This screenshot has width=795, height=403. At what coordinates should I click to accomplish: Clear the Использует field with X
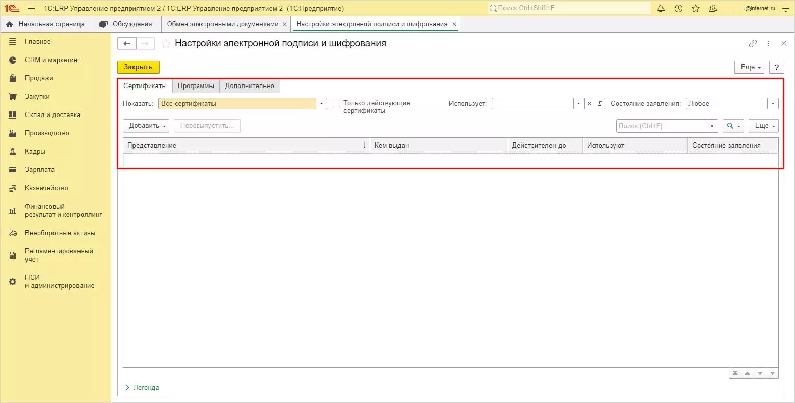589,104
